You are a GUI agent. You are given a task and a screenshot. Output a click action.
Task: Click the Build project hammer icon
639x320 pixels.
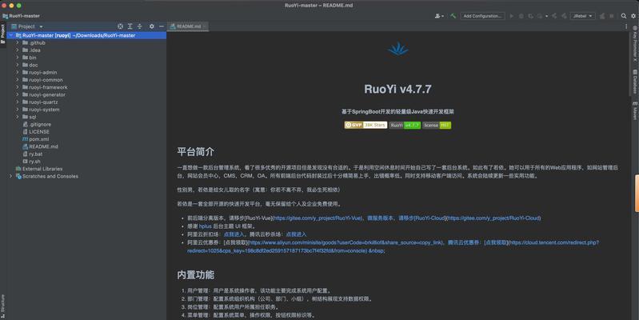(453, 16)
